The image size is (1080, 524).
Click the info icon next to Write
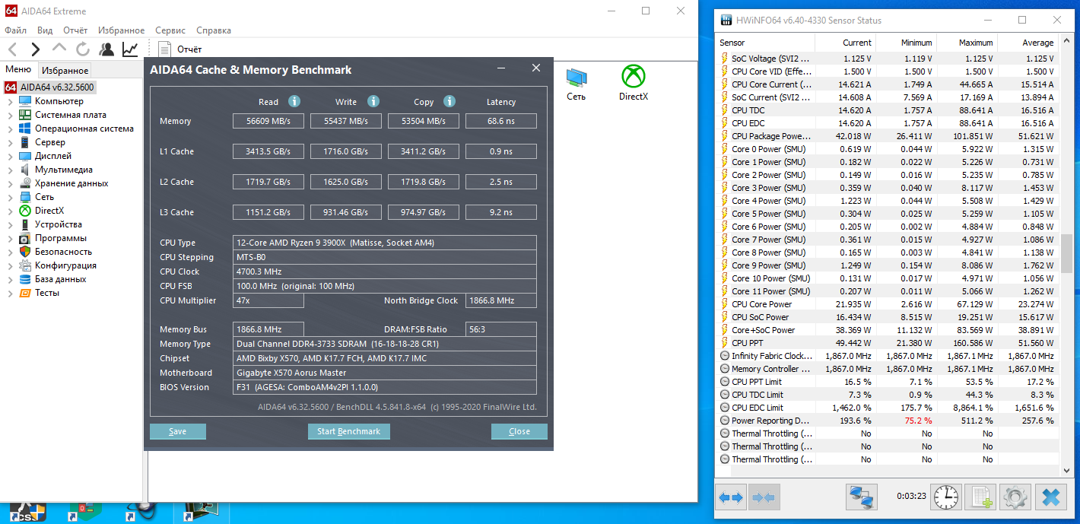(x=373, y=101)
